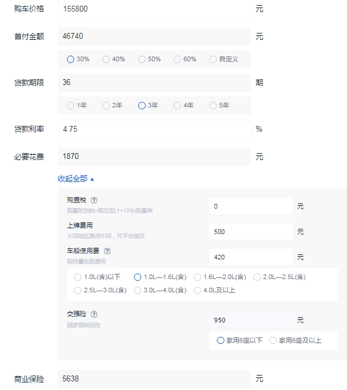
Task: Click the 贷款期限 label
Action: 29,83
